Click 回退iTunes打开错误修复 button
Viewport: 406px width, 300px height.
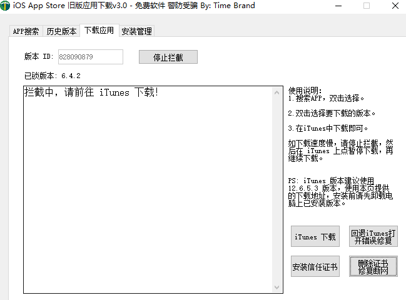click(373, 236)
